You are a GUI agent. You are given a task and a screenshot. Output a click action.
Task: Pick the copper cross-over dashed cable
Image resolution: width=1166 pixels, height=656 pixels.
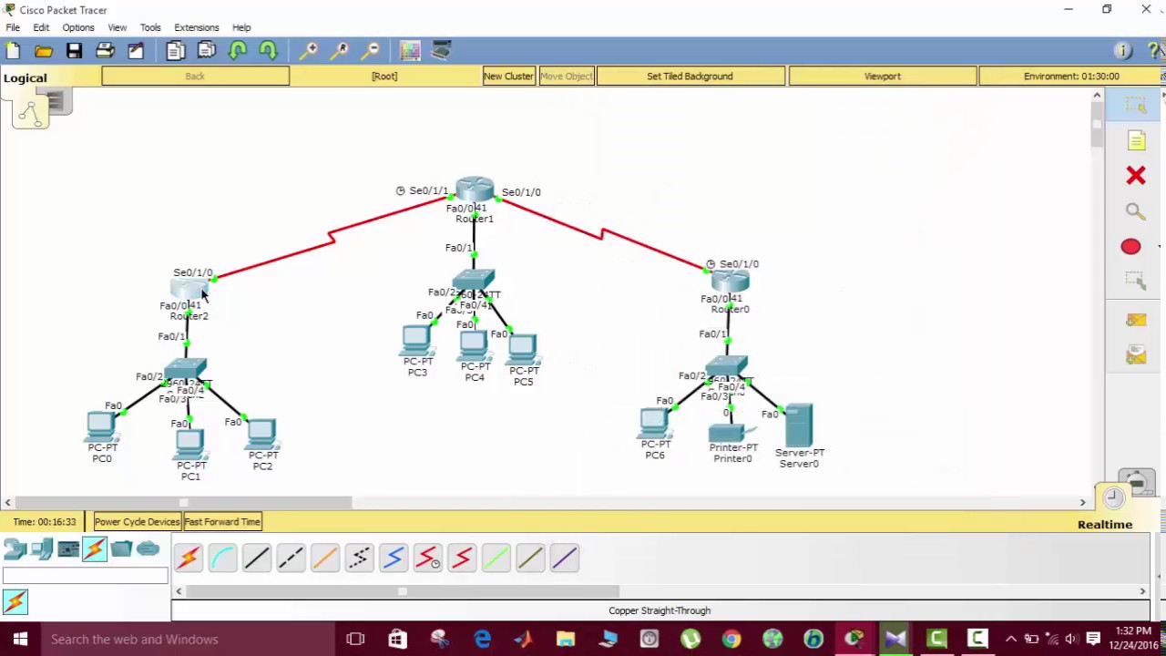(x=291, y=558)
